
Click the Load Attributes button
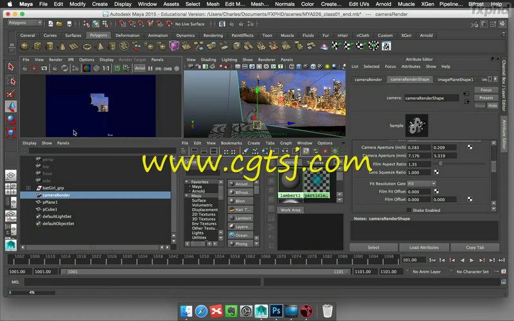coord(424,247)
